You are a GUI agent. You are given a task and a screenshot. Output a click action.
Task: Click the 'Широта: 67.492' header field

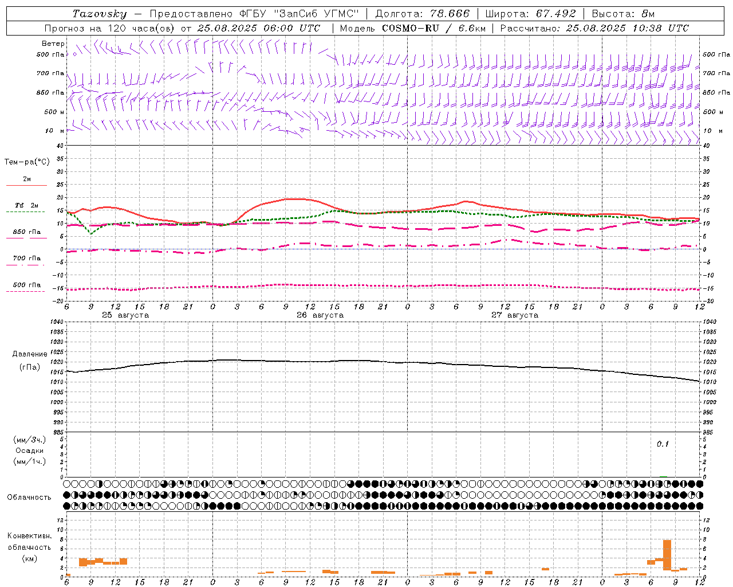tap(530, 14)
